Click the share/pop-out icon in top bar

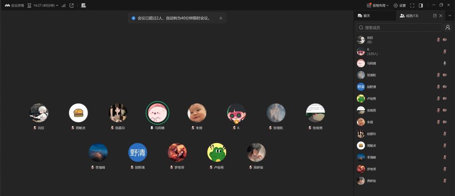tap(72, 5)
